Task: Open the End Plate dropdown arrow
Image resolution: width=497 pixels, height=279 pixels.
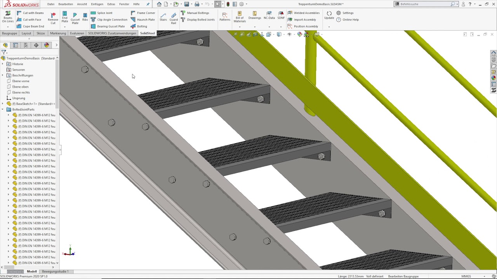Action: tap(64, 27)
